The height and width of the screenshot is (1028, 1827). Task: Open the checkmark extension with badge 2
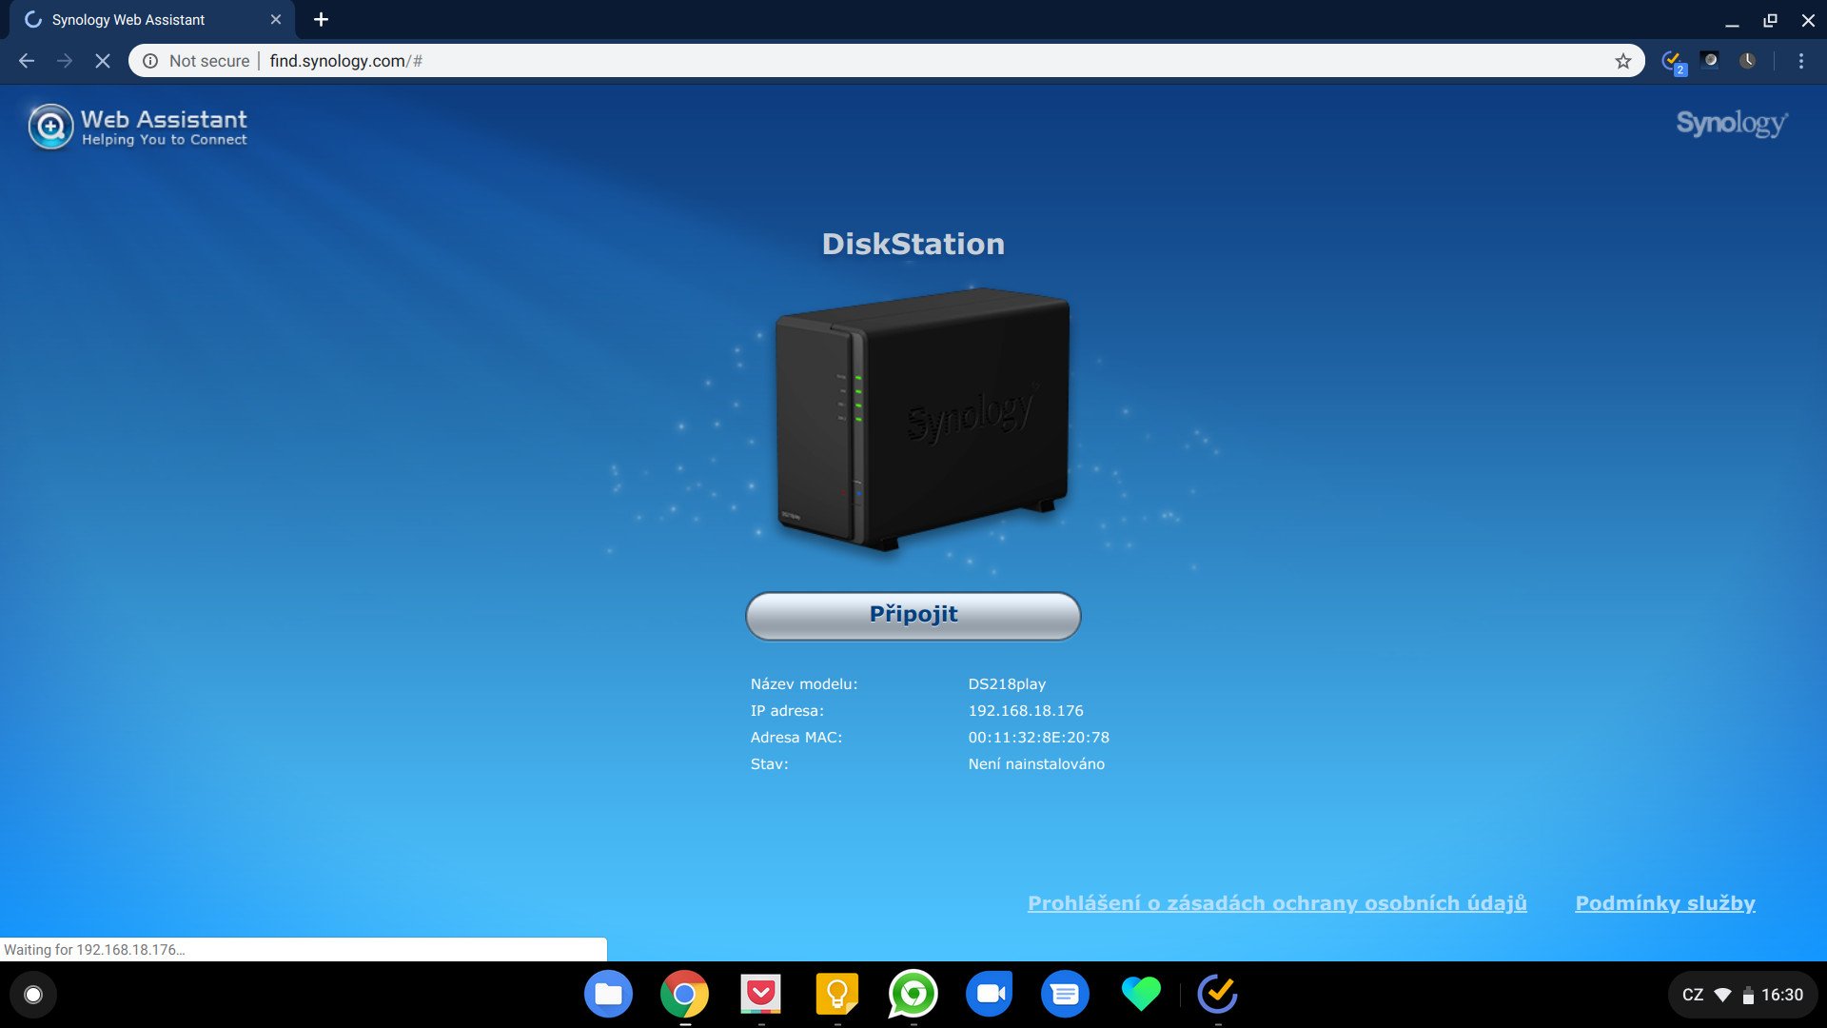[x=1673, y=62]
